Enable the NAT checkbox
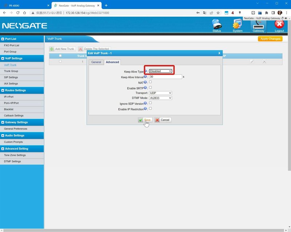The width and height of the screenshot is (291, 232). pyautogui.click(x=150, y=82)
